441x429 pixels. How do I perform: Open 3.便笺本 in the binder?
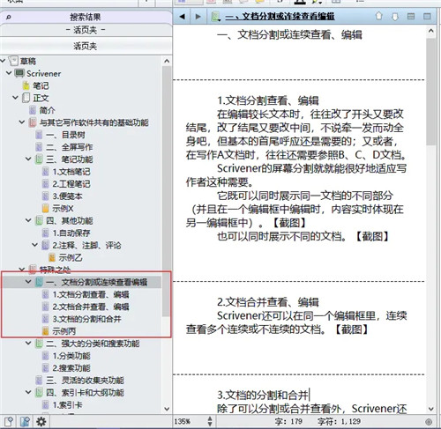pyautogui.click(x=67, y=196)
